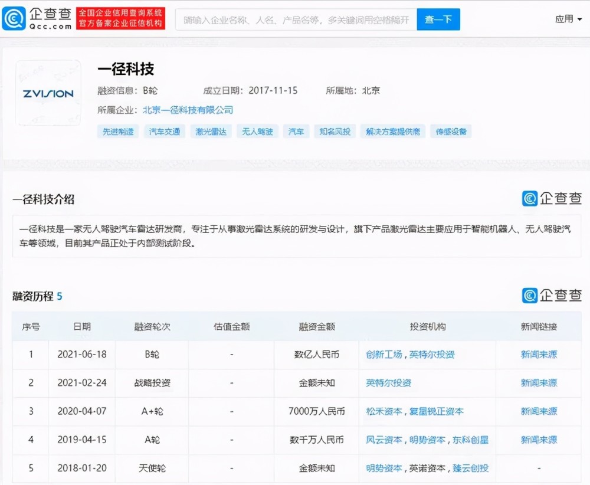Open the 臻云创投 investor link
This screenshot has height=485, width=590.
tap(470, 468)
